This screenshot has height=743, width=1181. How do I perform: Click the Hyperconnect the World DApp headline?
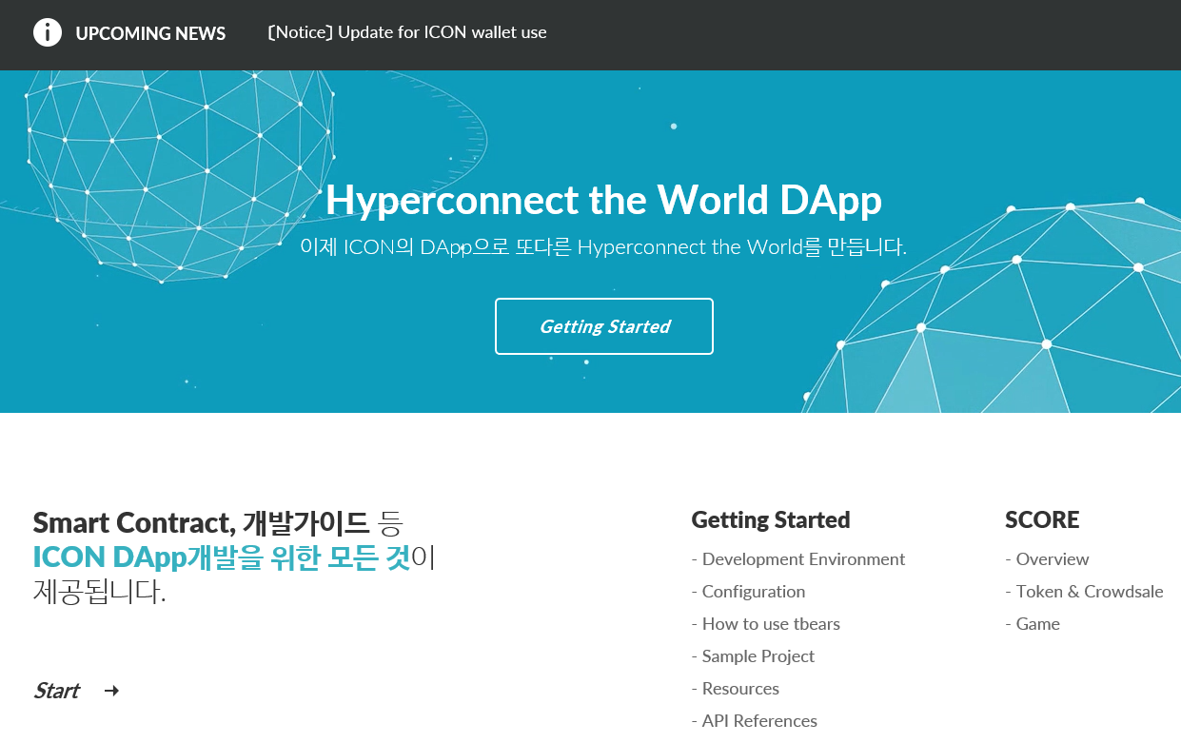(x=603, y=200)
